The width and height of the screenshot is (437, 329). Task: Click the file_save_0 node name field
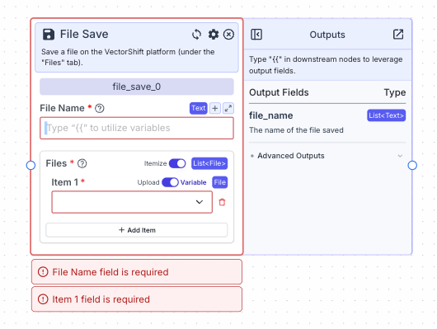pos(137,87)
